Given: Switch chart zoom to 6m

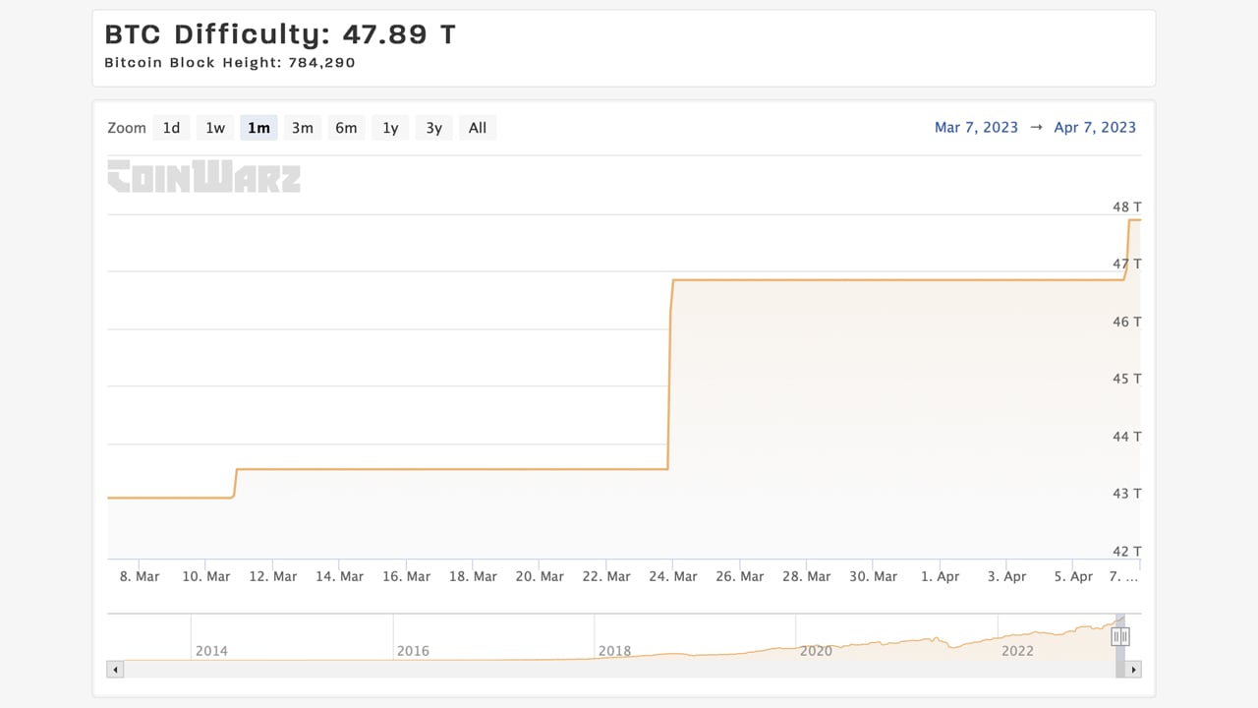Looking at the screenshot, I should pyautogui.click(x=346, y=128).
